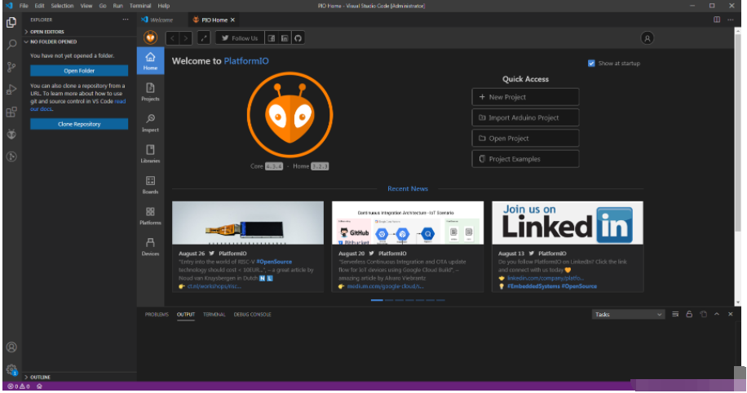Screen dimensions: 747x393
Task: Open the Platforms section in PIO Home
Action: pos(150,216)
